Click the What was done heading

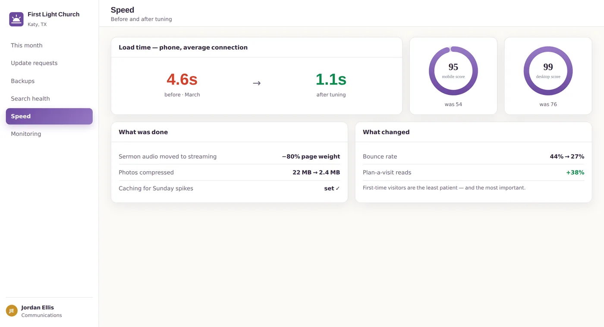coord(143,132)
